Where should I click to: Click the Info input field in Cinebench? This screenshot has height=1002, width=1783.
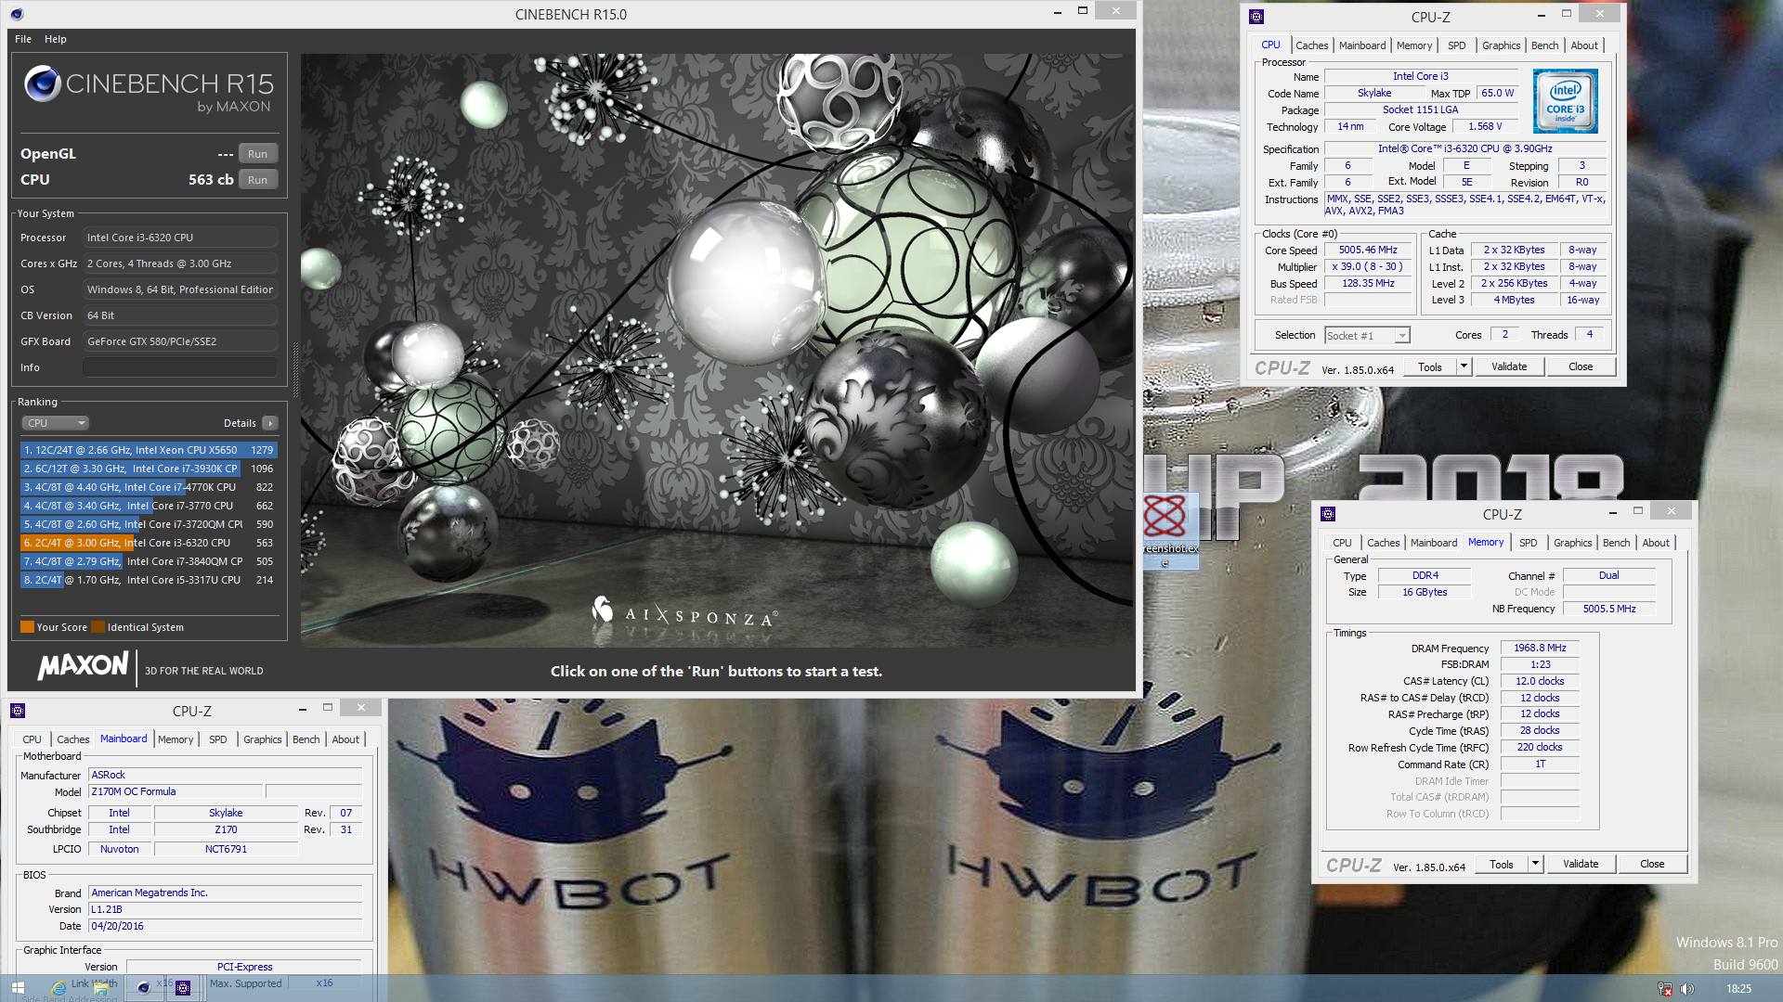coord(180,367)
